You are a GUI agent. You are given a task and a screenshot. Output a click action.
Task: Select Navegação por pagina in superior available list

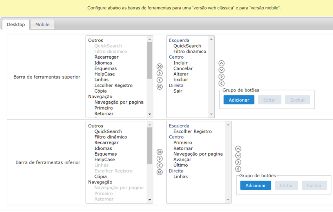(119, 102)
